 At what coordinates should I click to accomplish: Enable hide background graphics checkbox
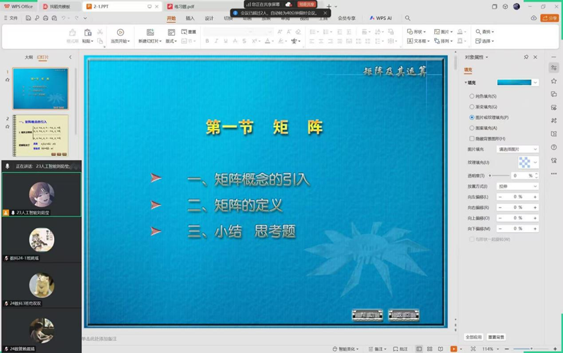[x=472, y=138]
